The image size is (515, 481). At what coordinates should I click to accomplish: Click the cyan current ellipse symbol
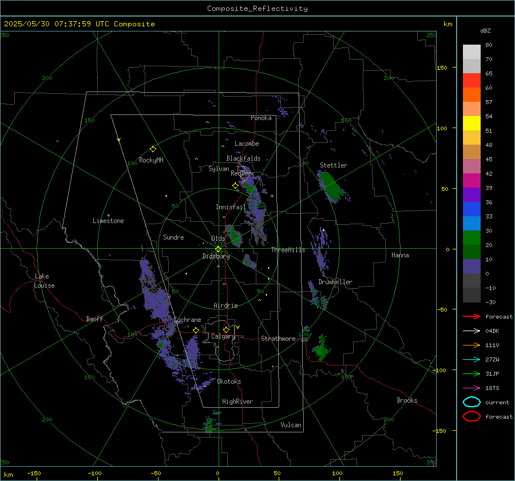click(x=472, y=402)
